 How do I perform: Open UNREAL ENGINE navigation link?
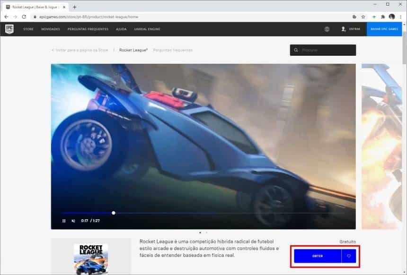(147, 29)
